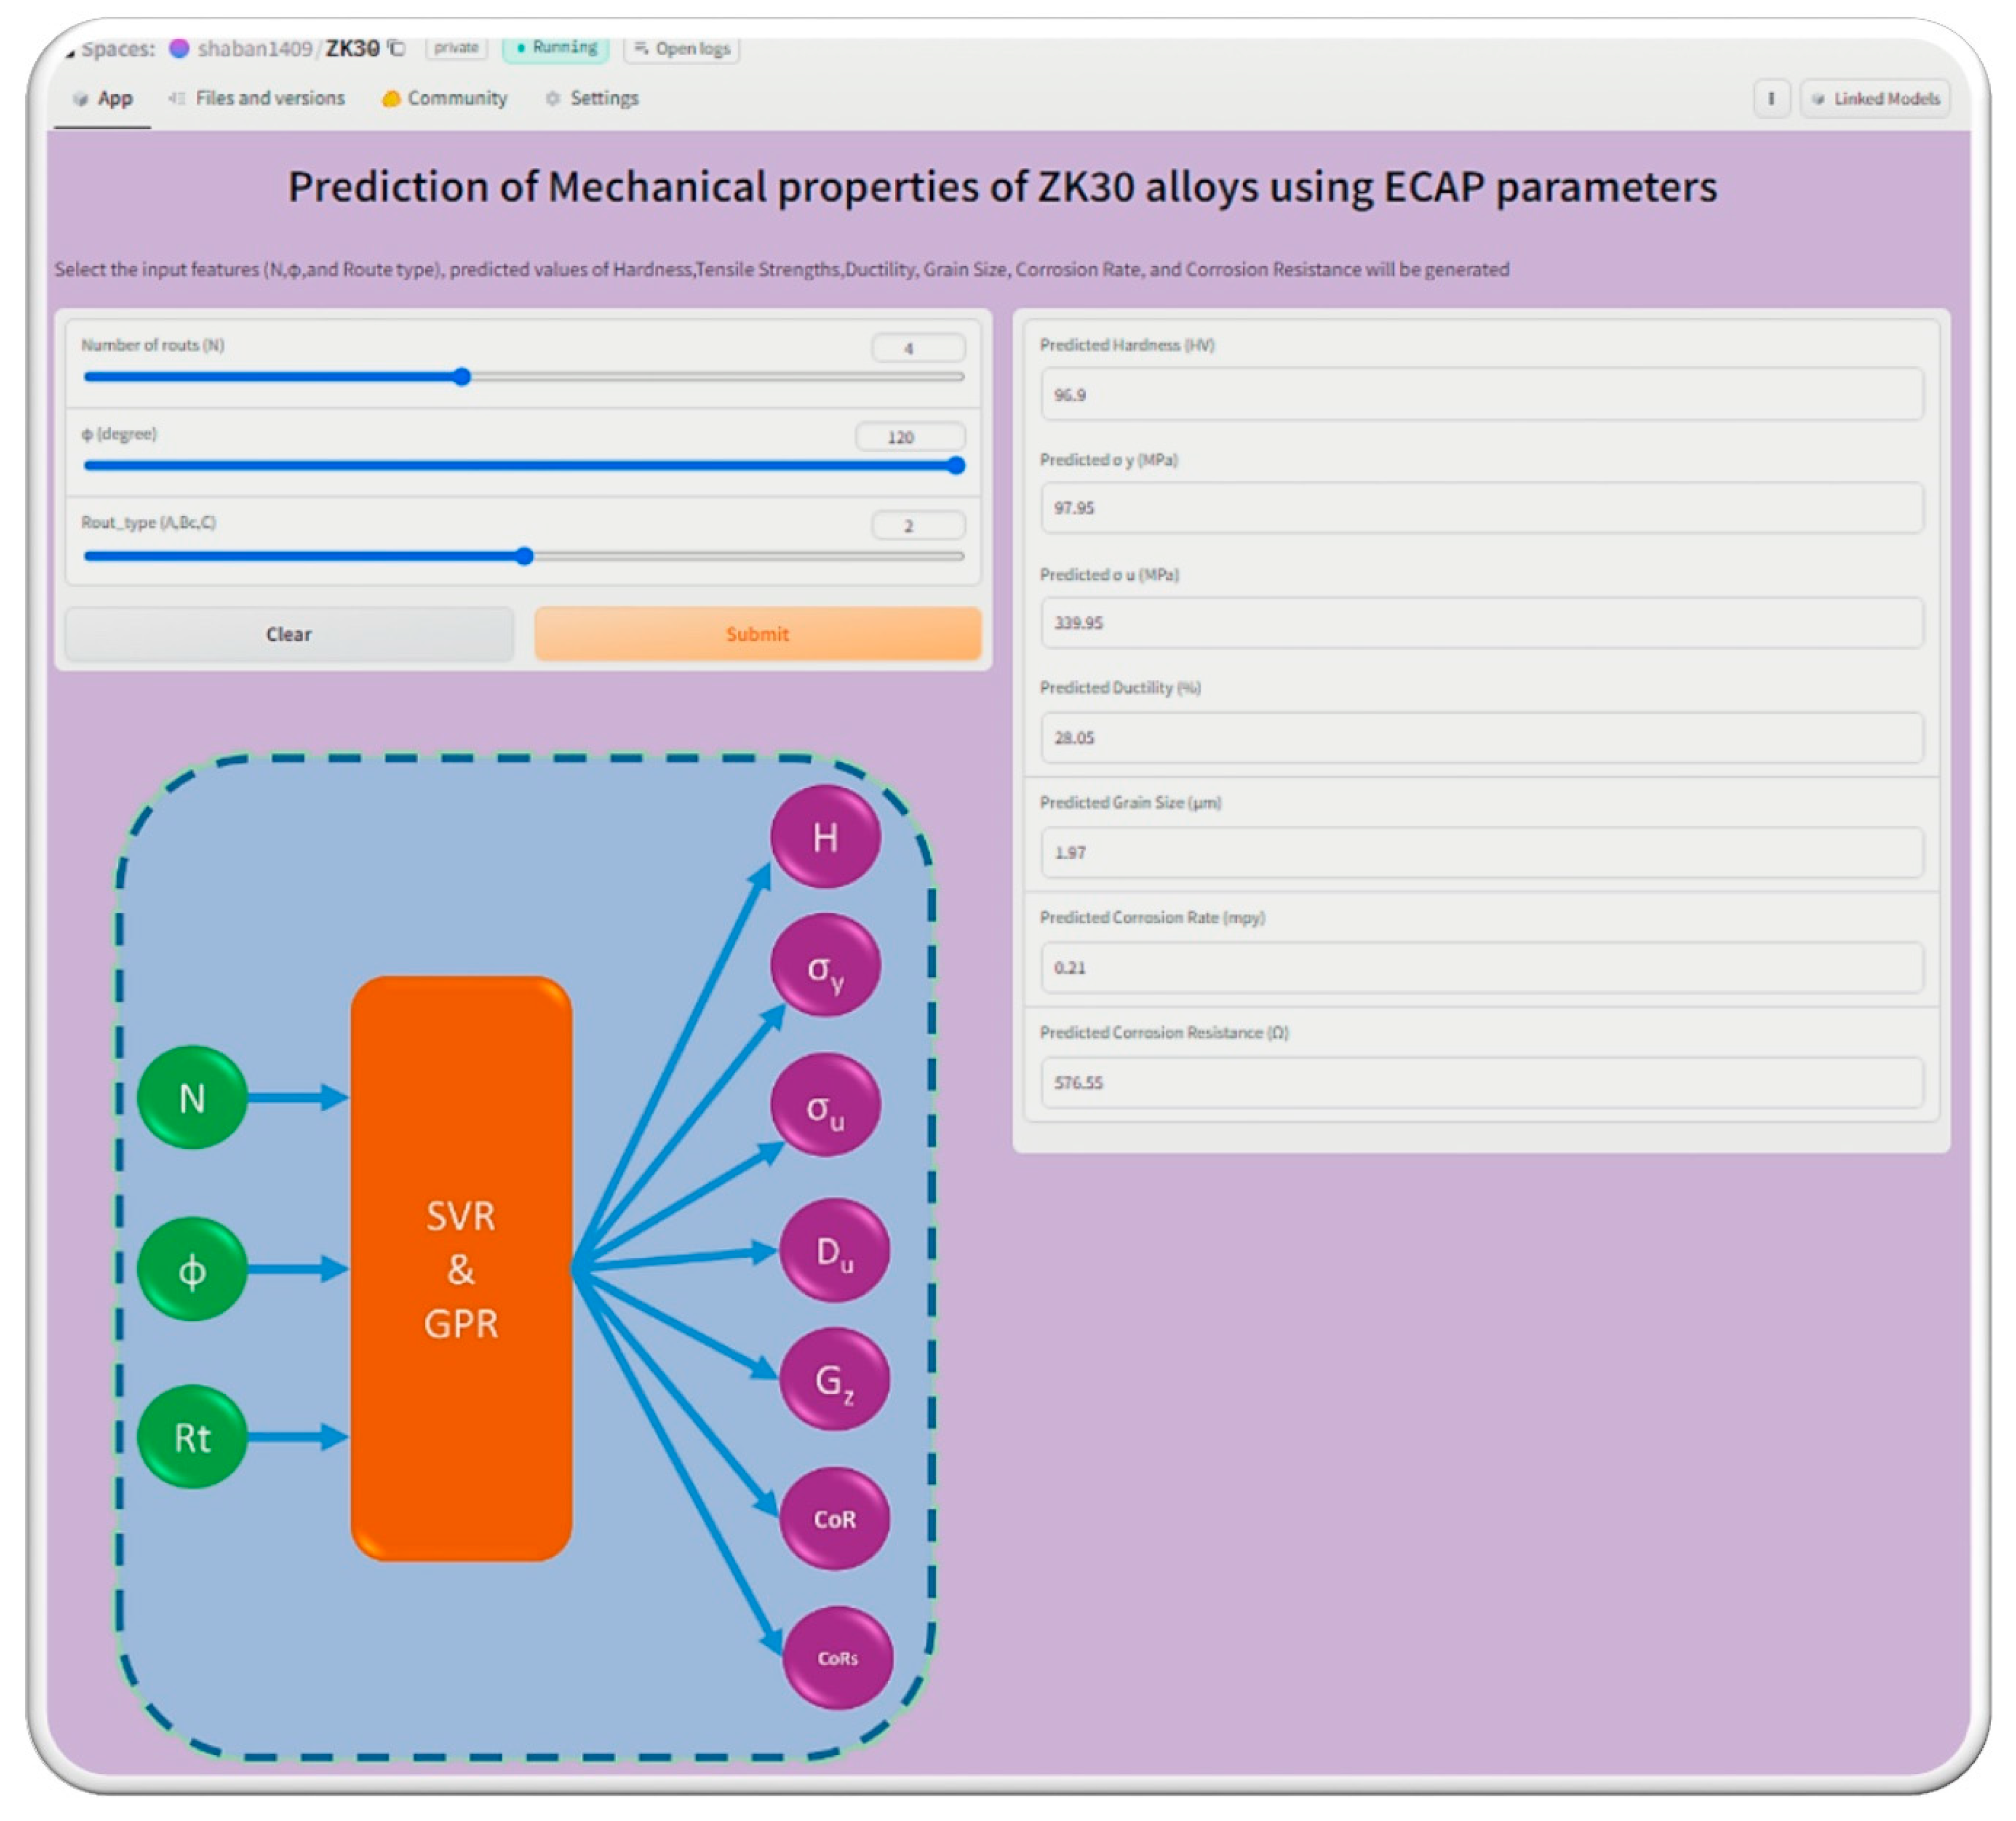Click Open logs button
Screen dimensions: 2016x1821
click(682, 48)
